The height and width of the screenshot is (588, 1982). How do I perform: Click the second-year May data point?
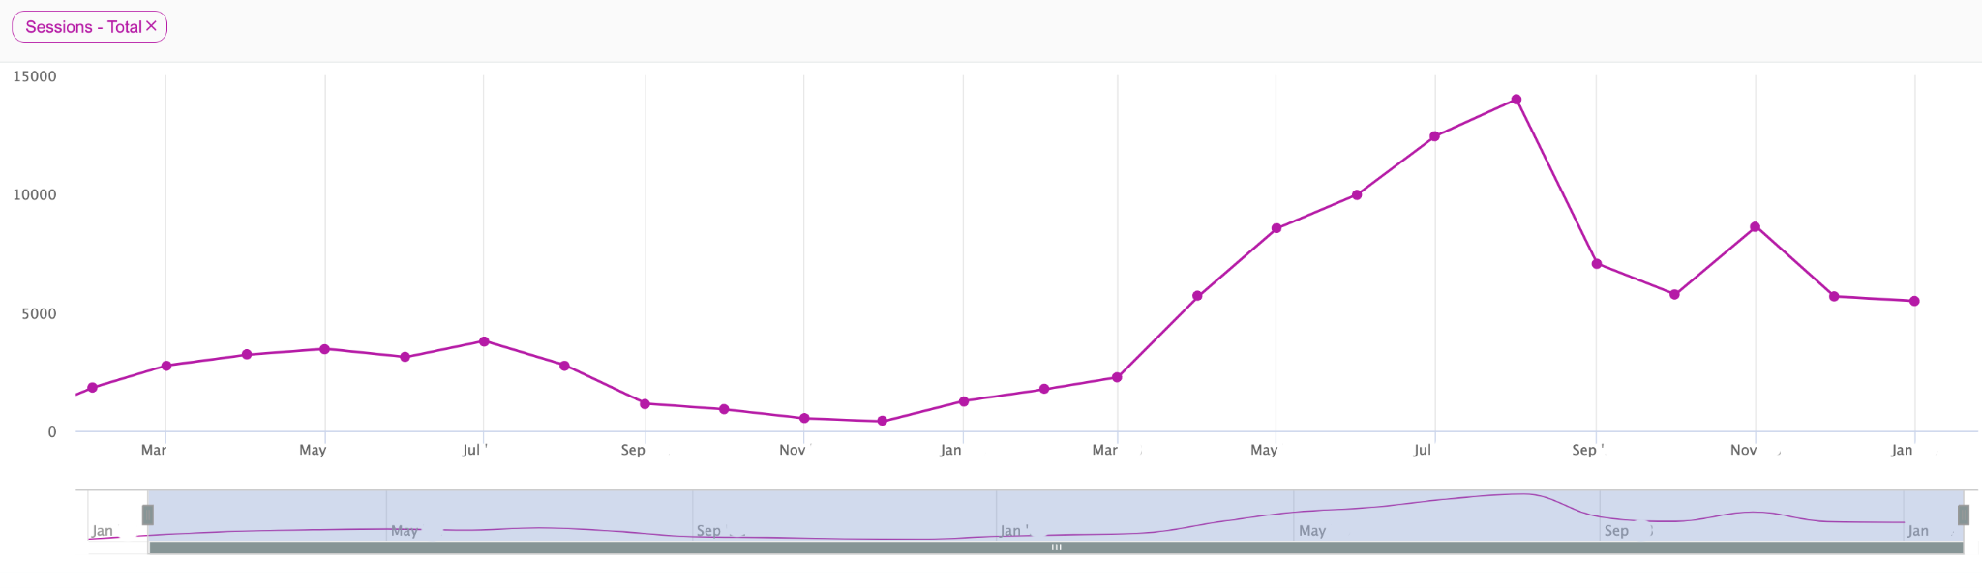[x=1276, y=228]
